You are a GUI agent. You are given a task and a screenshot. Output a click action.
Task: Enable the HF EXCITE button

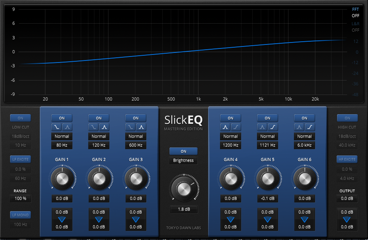click(348, 159)
